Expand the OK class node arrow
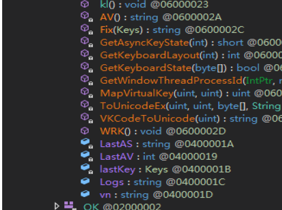282x210 pixels. point(57,206)
